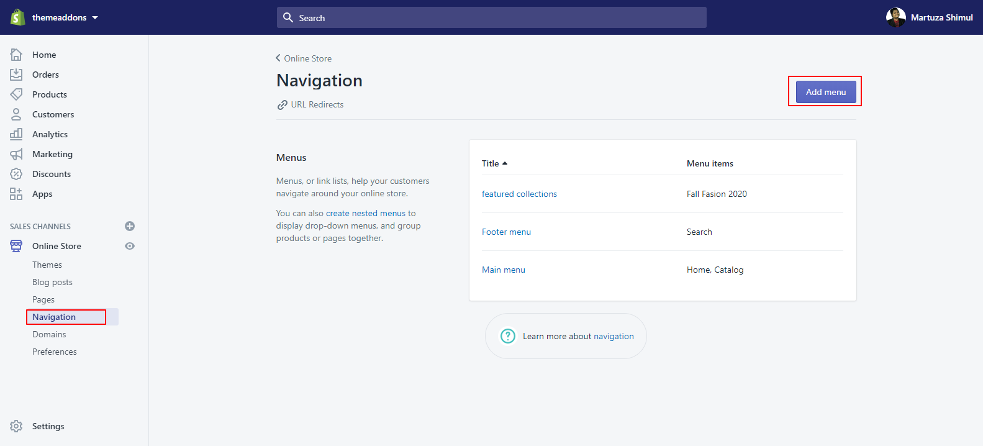983x446 pixels.
Task: Go back to Online Store breadcrumb
Action: (x=307, y=58)
